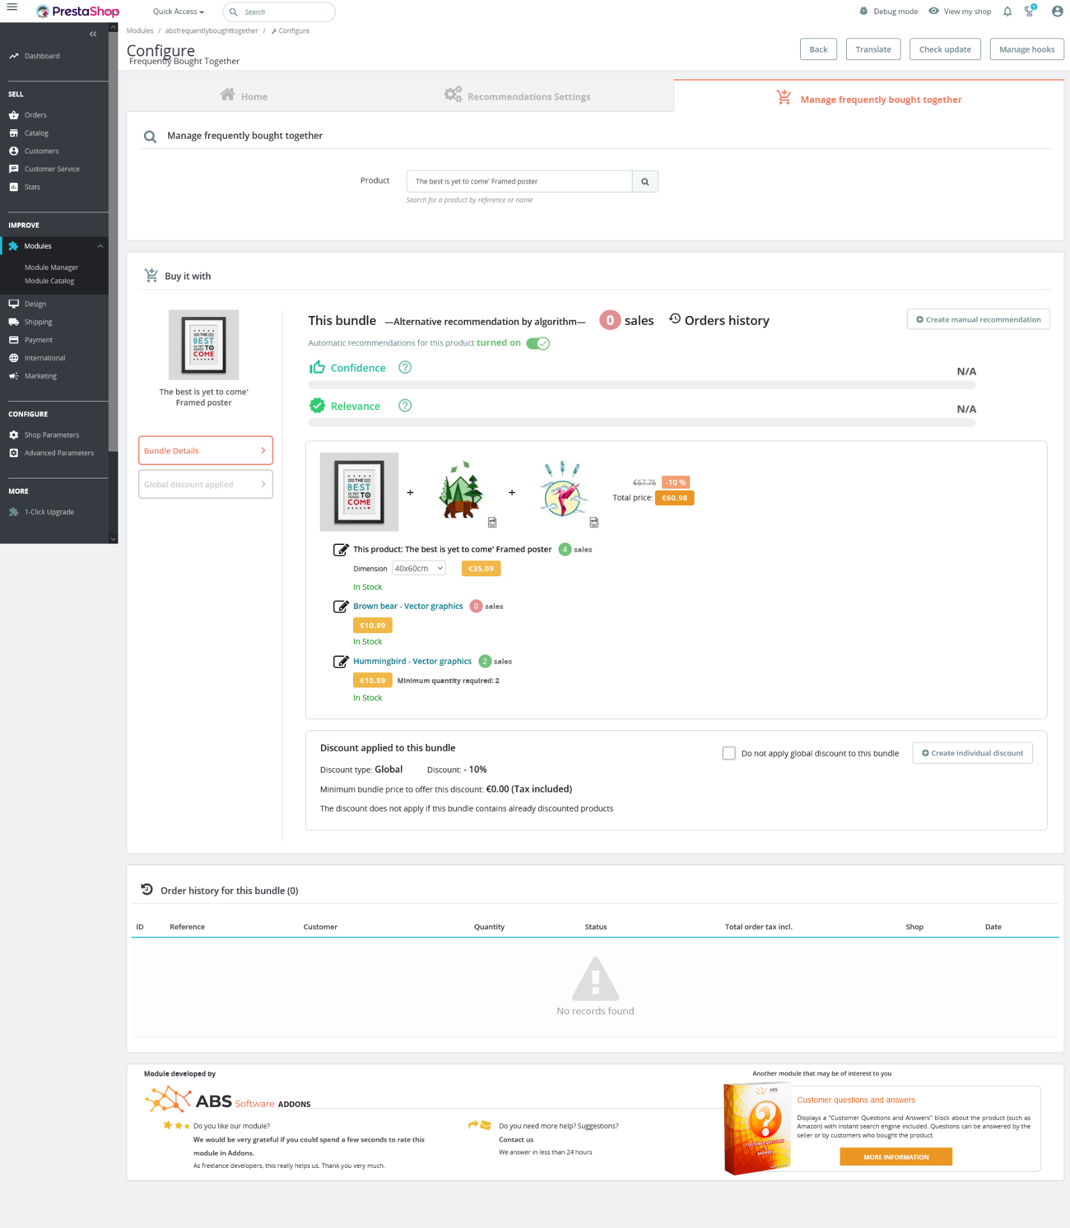Click the sidebar scrollbar down arrow
The height and width of the screenshot is (1228, 1070).
[x=113, y=539]
